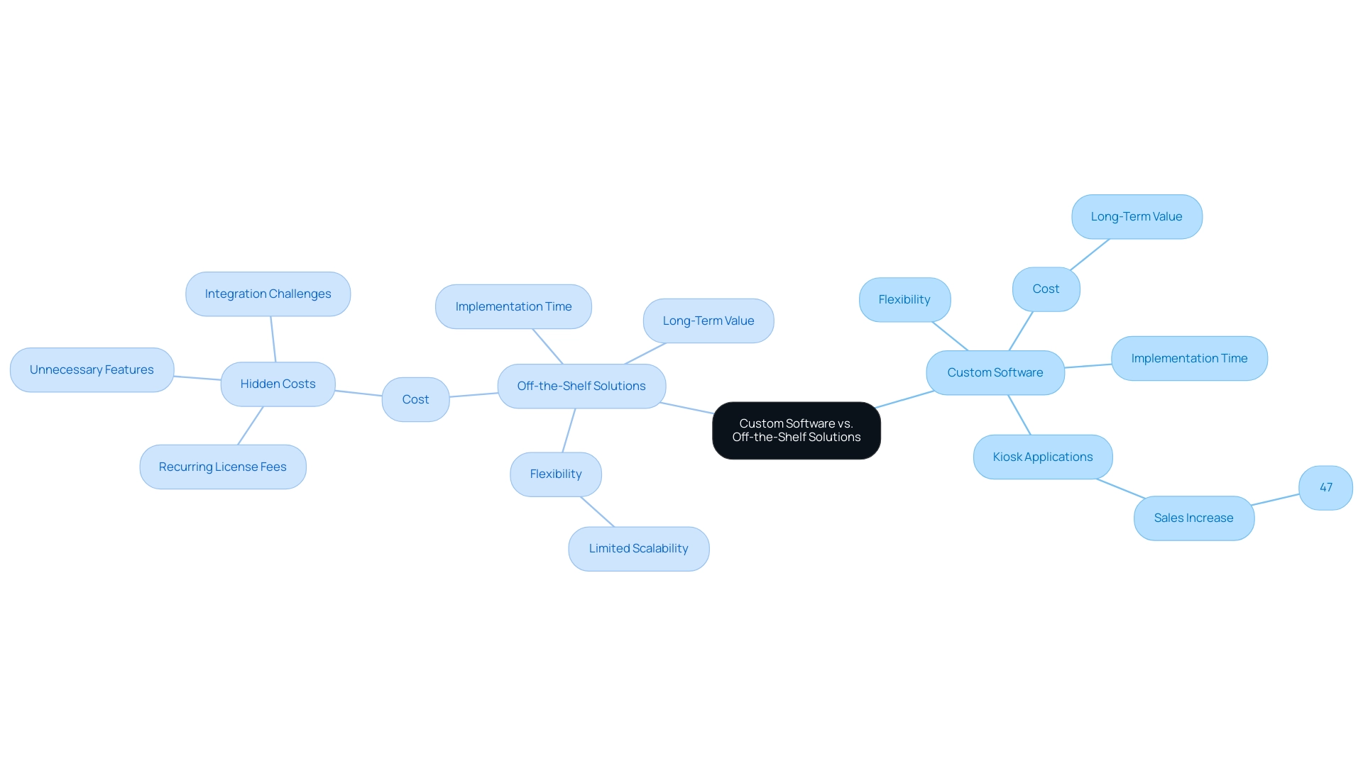Toggle visibility of Integration Challenges node
This screenshot has width=1363, height=768.
click(268, 293)
